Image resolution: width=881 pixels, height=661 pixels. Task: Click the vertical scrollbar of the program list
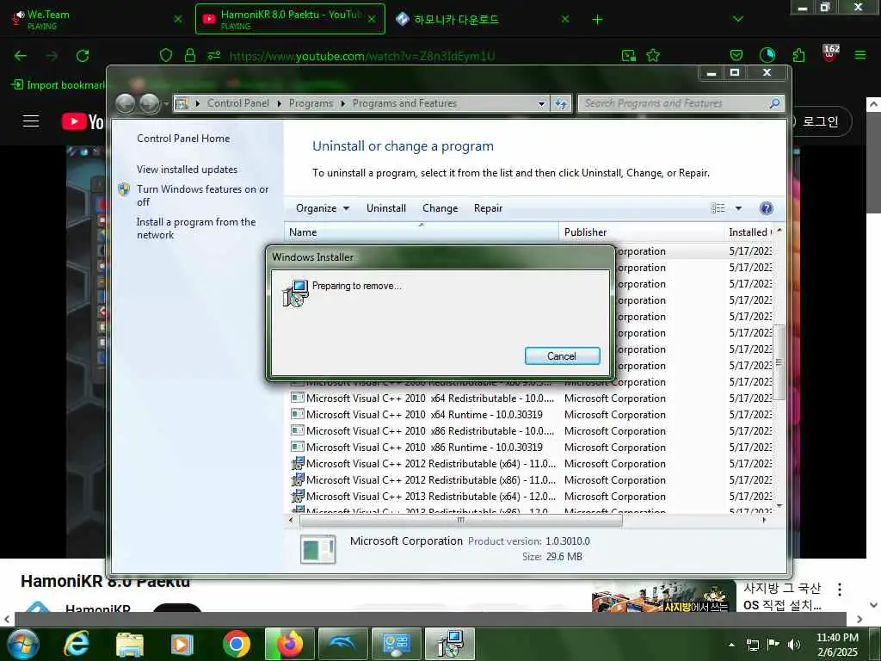point(779,362)
